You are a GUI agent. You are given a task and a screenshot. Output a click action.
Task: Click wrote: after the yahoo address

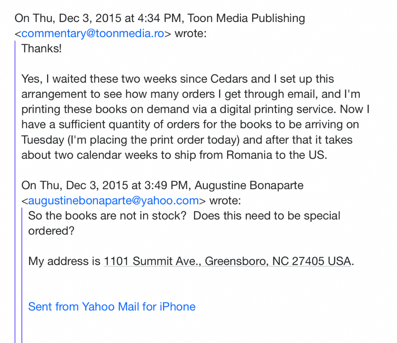click(225, 200)
